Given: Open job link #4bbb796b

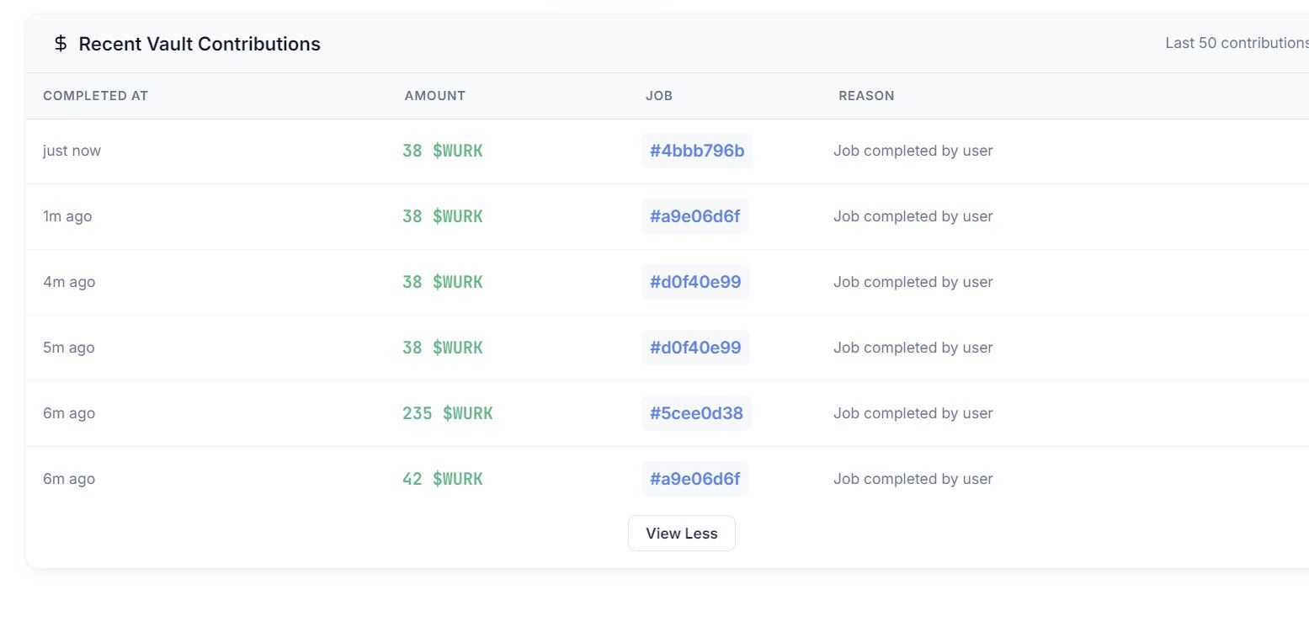Looking at the screenshot, I should pos(697,151).
